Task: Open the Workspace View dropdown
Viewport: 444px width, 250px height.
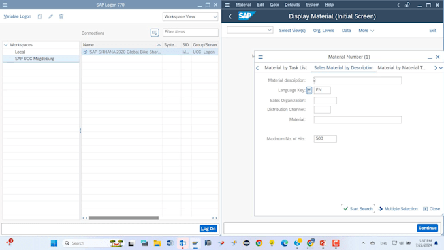Action: (190, 17)
